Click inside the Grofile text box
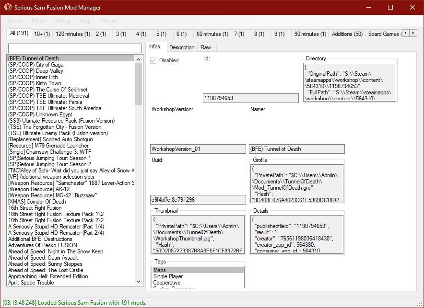The height and width of the screenshot is (308, 424). coord(296,183)
